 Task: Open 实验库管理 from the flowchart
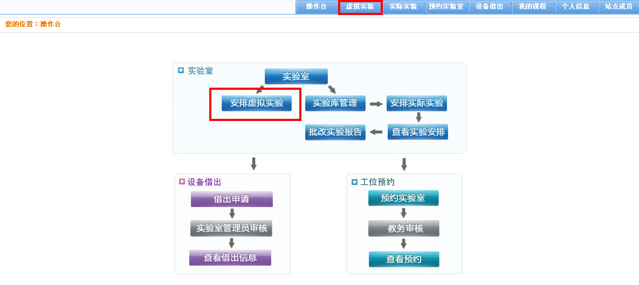pos(335,103)
